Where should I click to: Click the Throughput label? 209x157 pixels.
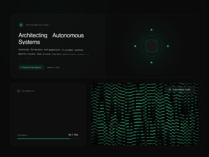(x=22, y=135)
